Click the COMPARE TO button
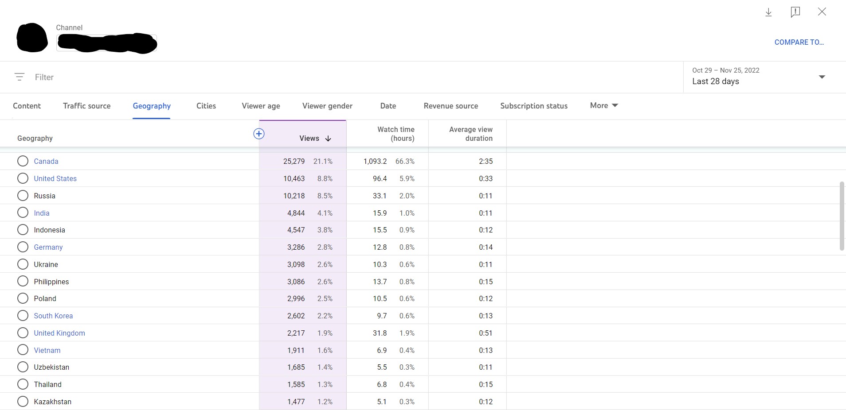846x410 pixels. point(799,43)
